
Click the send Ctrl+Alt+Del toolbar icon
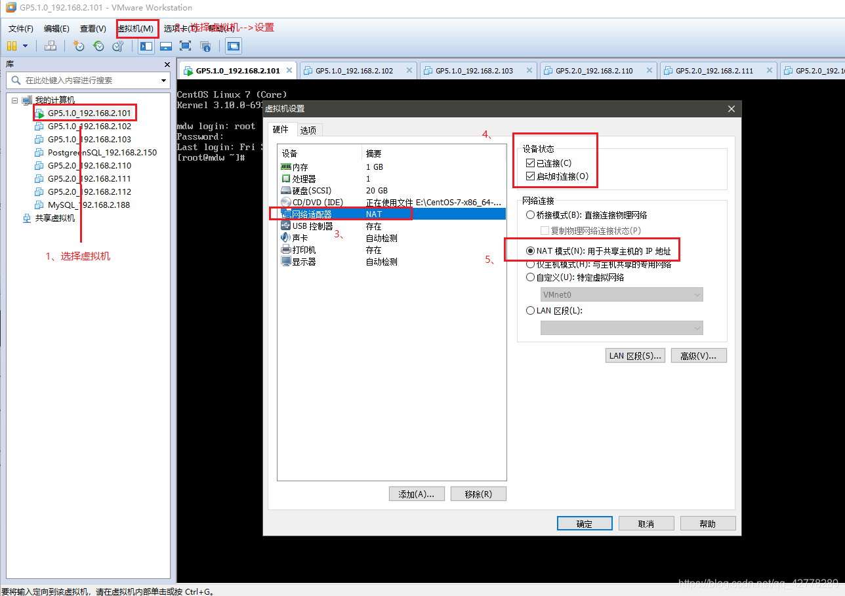(51, 46)
